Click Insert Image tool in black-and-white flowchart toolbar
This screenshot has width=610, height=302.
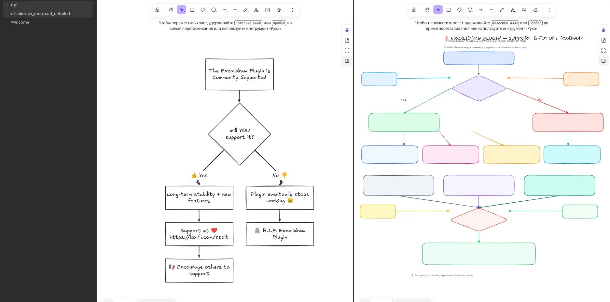point(268,10)
